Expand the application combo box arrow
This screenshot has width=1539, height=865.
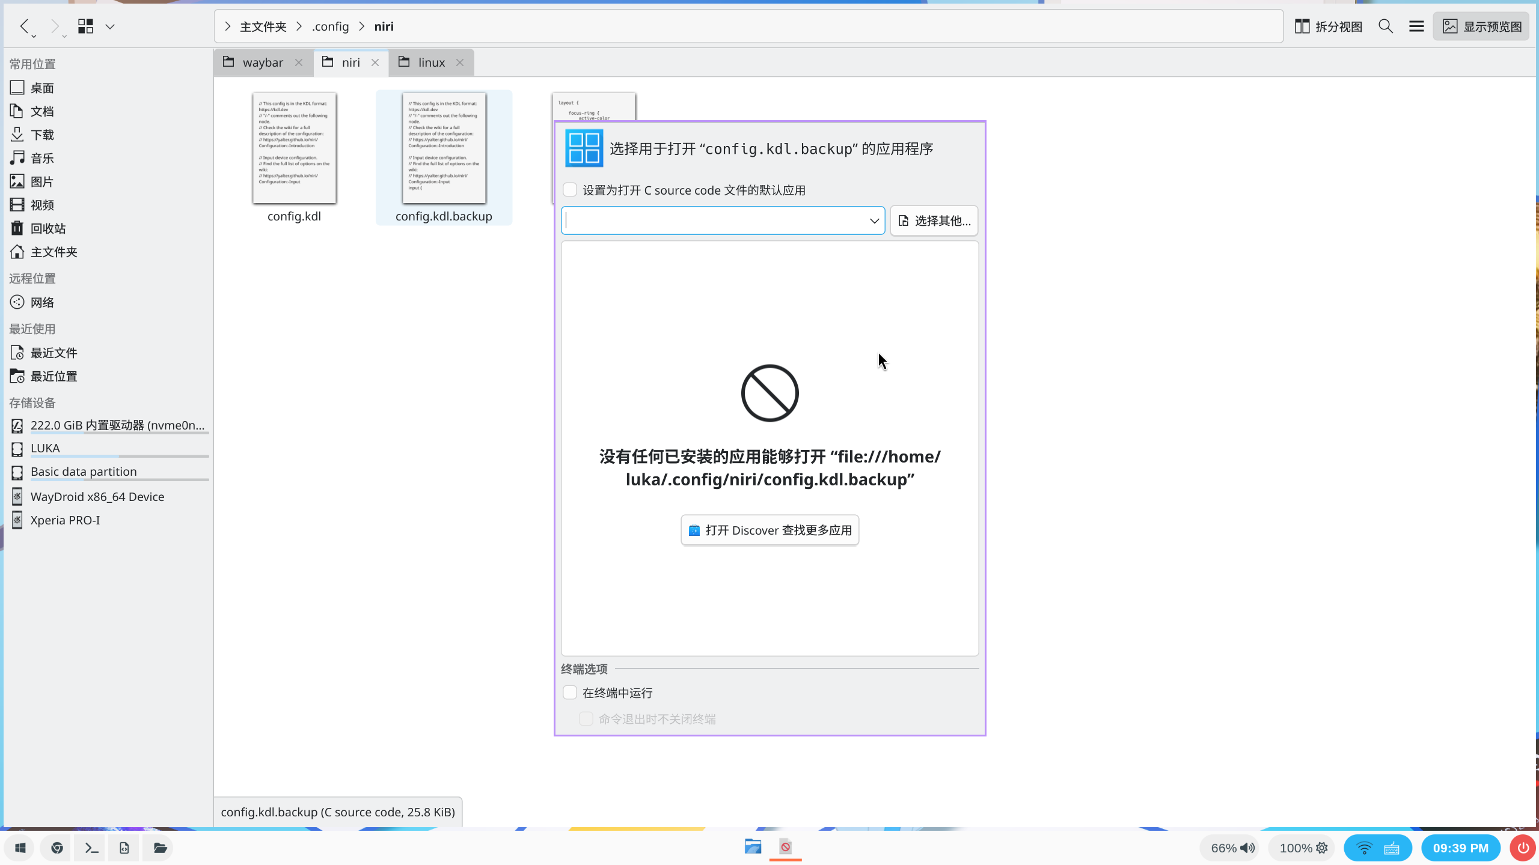tap(874, 221)
